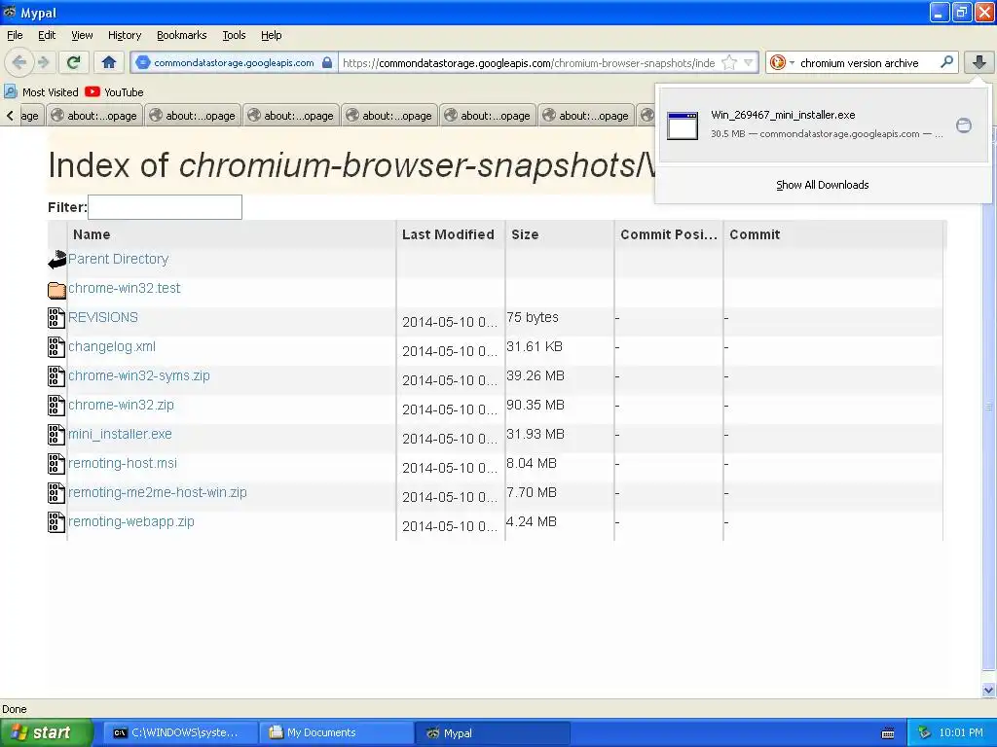This screenshot has width=997, height=747.
Task: Sort by the Name column header
Action: [92, 234]
